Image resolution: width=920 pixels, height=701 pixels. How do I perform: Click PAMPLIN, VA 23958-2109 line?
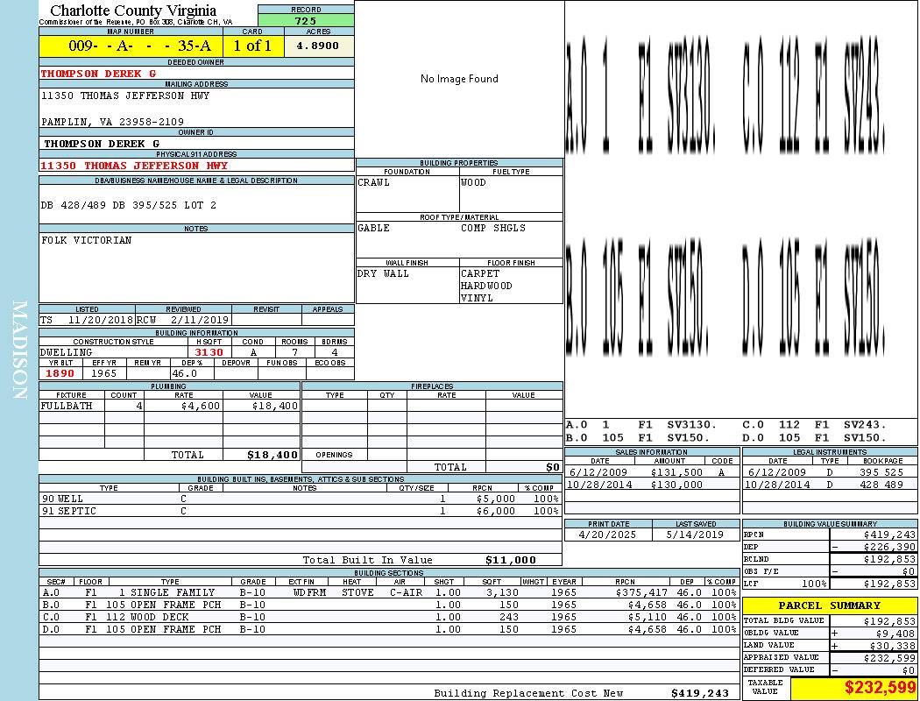[112, 122]
